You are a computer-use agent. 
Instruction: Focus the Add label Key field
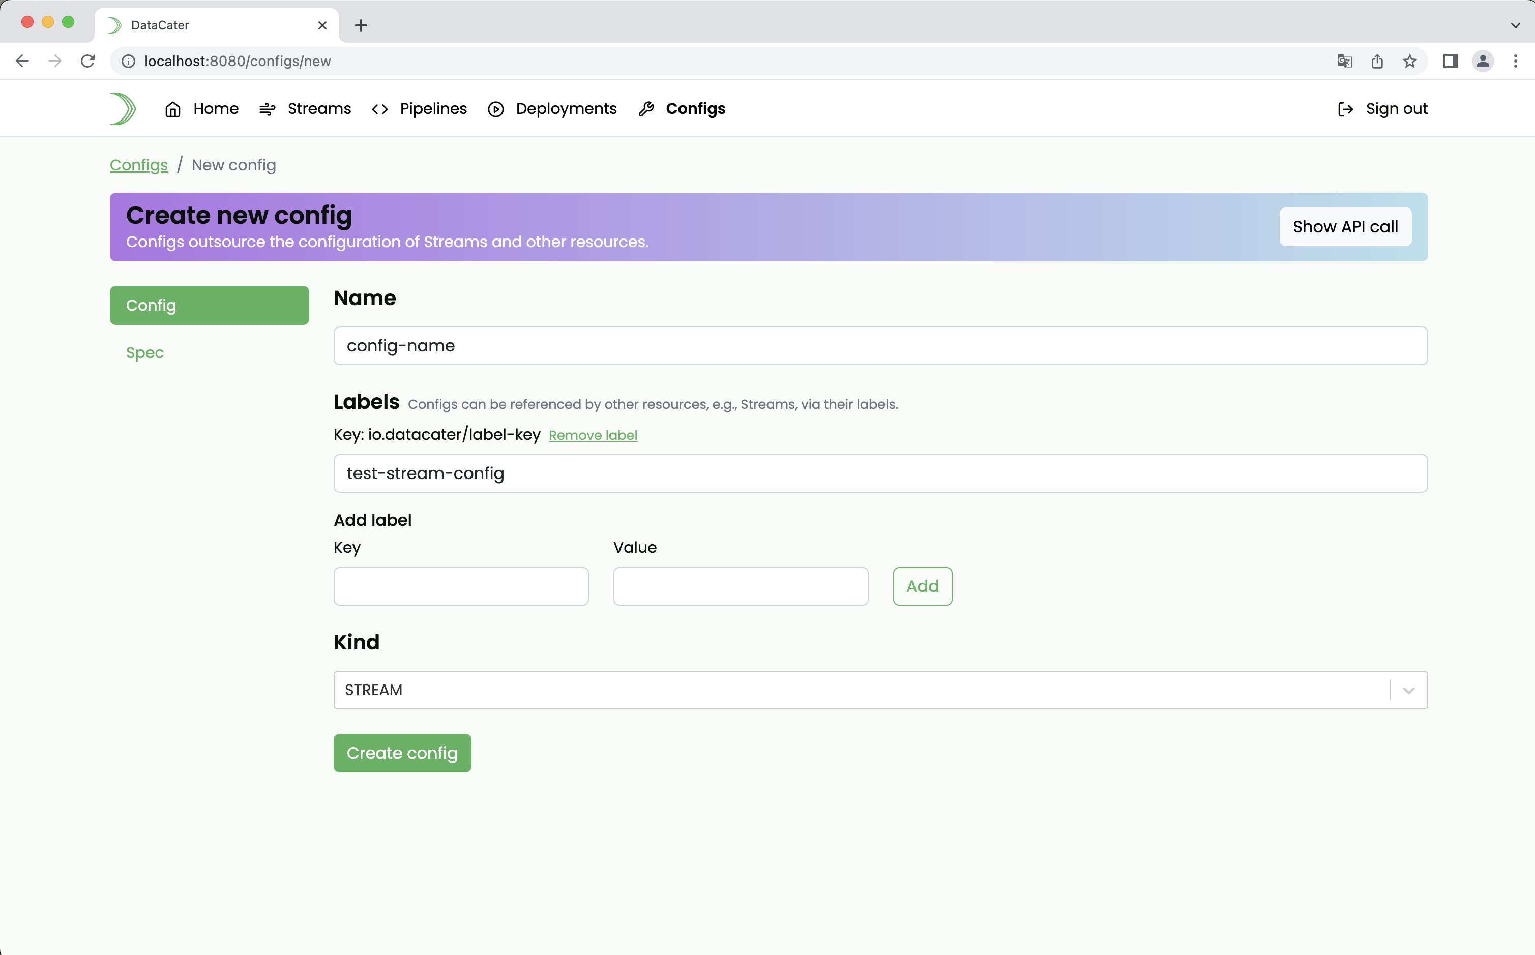[461, 586]
